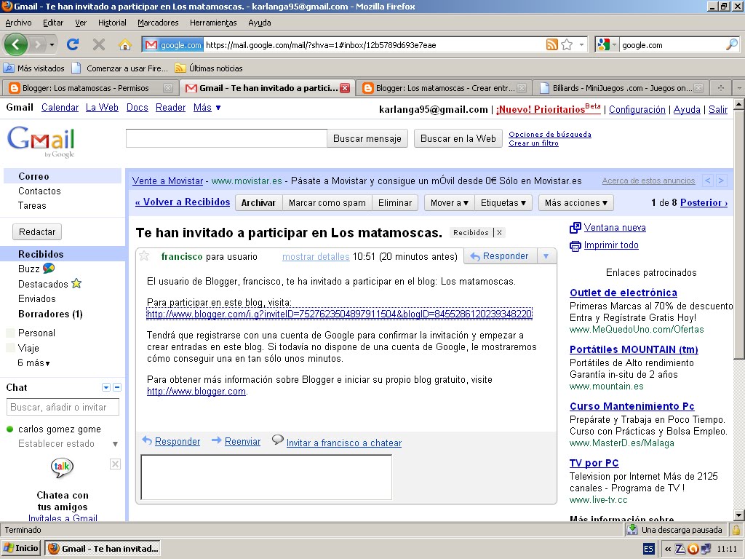
Task: Open the Herramientas menu
Action: (213, 23)
